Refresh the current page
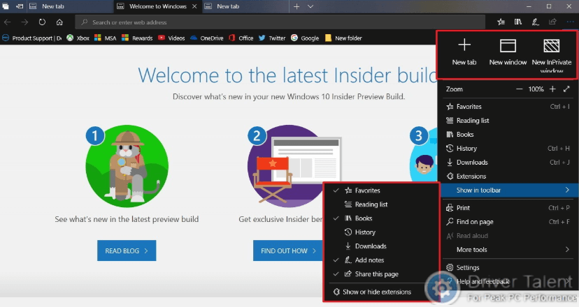This screenshot has width=579, height=307. pyautogui.click(x=42, y=22)
